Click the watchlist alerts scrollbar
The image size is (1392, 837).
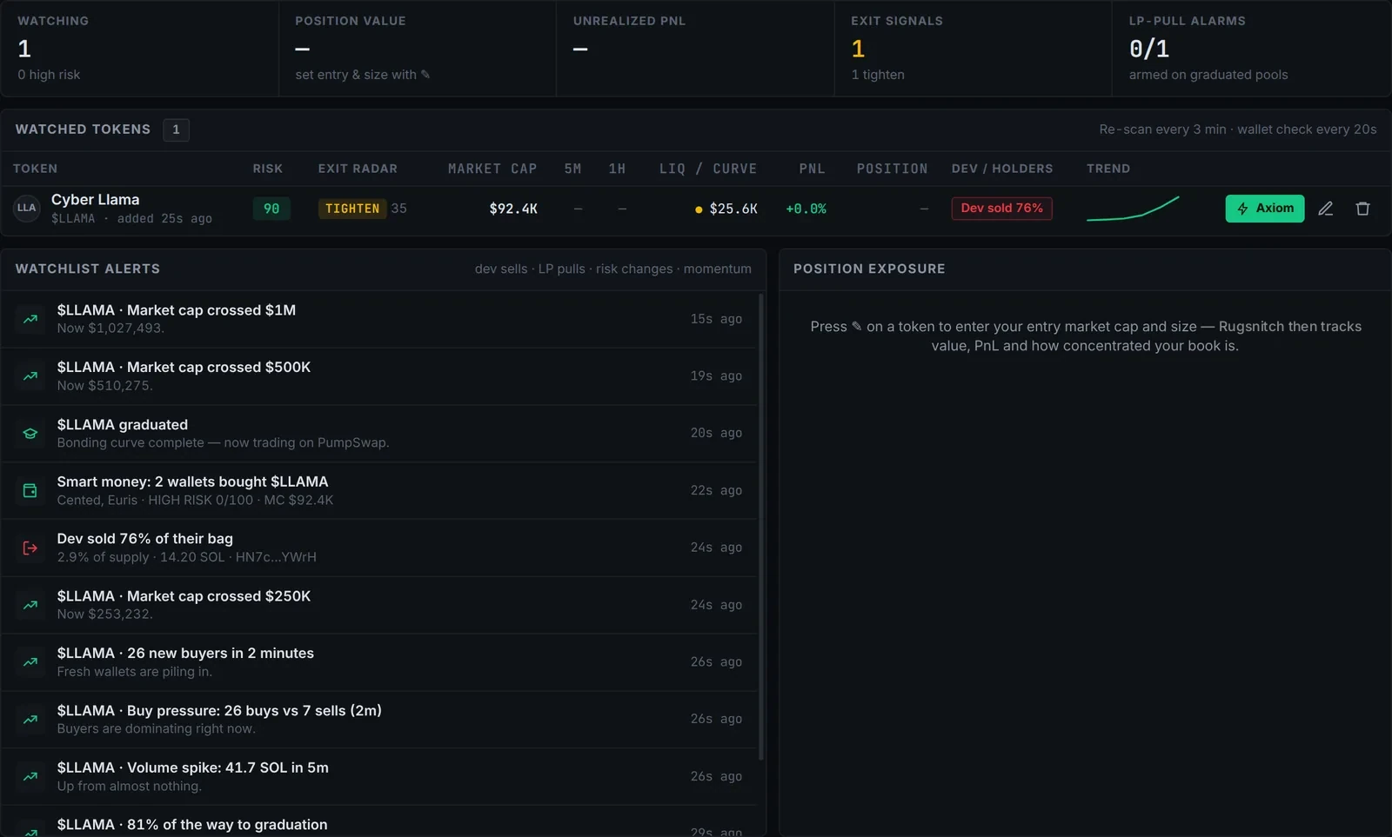tap(761, 527)
